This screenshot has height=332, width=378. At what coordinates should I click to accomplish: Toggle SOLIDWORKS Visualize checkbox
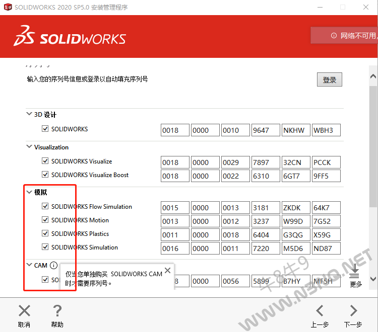tap(45, 160)
